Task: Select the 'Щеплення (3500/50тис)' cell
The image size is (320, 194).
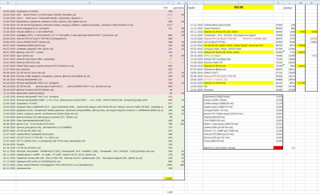Action: point(238,97)
